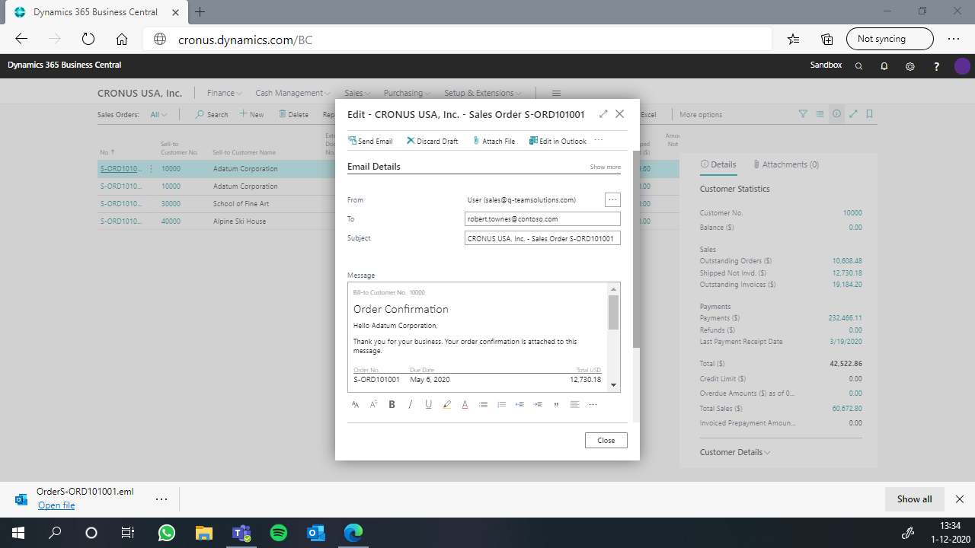Open email with Edit in Outlook
This screenshot has width=975, height=548.
tap(558, 141)
